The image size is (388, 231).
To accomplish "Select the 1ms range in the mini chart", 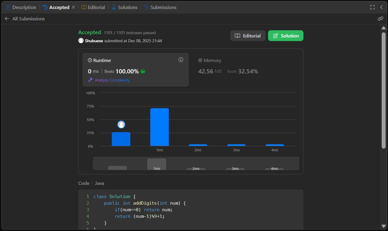I will 157,164.
